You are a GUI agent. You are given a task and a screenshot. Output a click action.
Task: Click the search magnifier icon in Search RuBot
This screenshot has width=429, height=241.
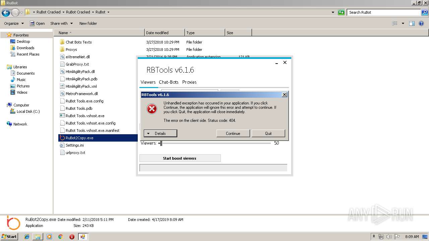(x=425, y=12)
